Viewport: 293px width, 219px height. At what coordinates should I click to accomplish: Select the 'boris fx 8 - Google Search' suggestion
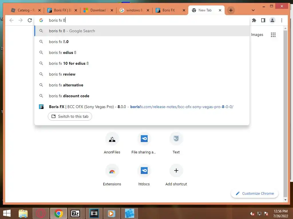tap(142, 31)
